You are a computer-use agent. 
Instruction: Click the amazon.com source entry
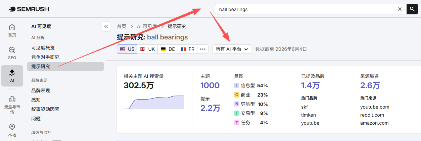coord(374,123)
